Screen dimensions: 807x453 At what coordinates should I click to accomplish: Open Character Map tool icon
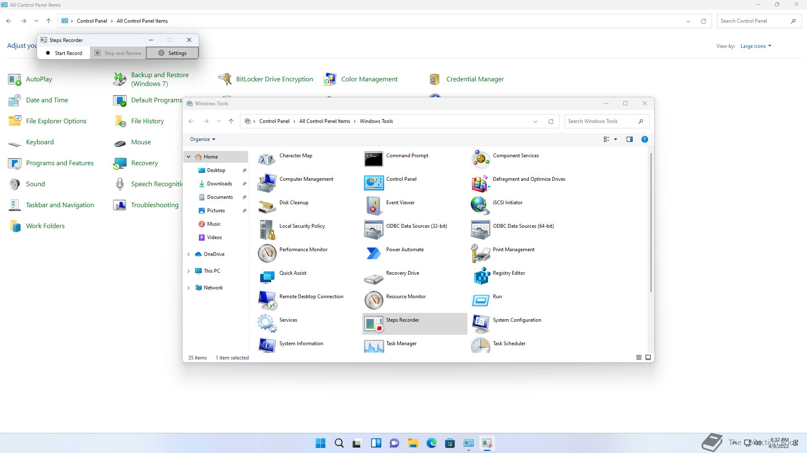click(x=267, y=159)
